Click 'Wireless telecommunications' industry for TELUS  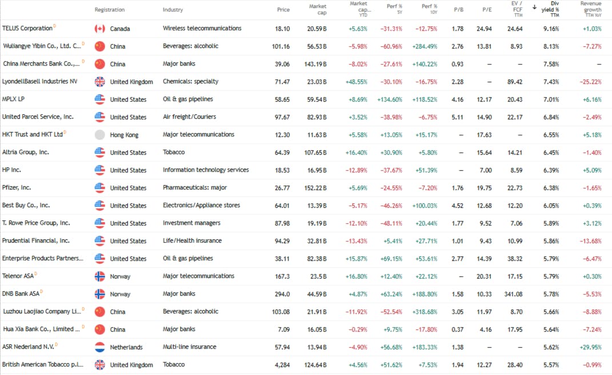(x=202, y=29)
